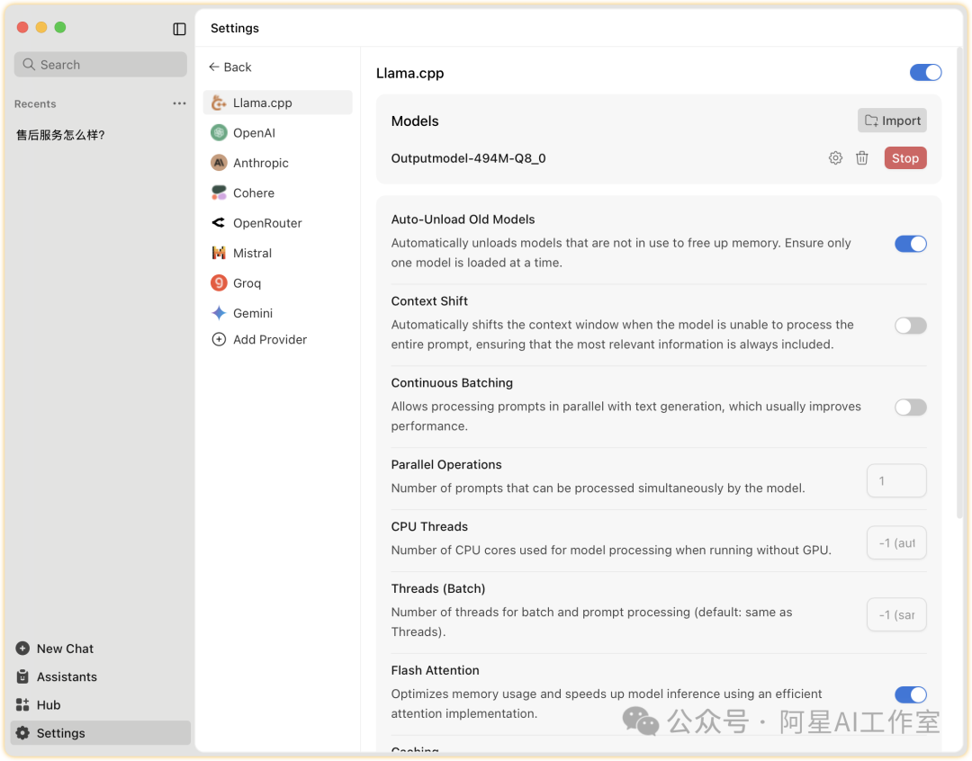Stop the running Outputmodel-494M-Q8_0

[x=905, y=158]
